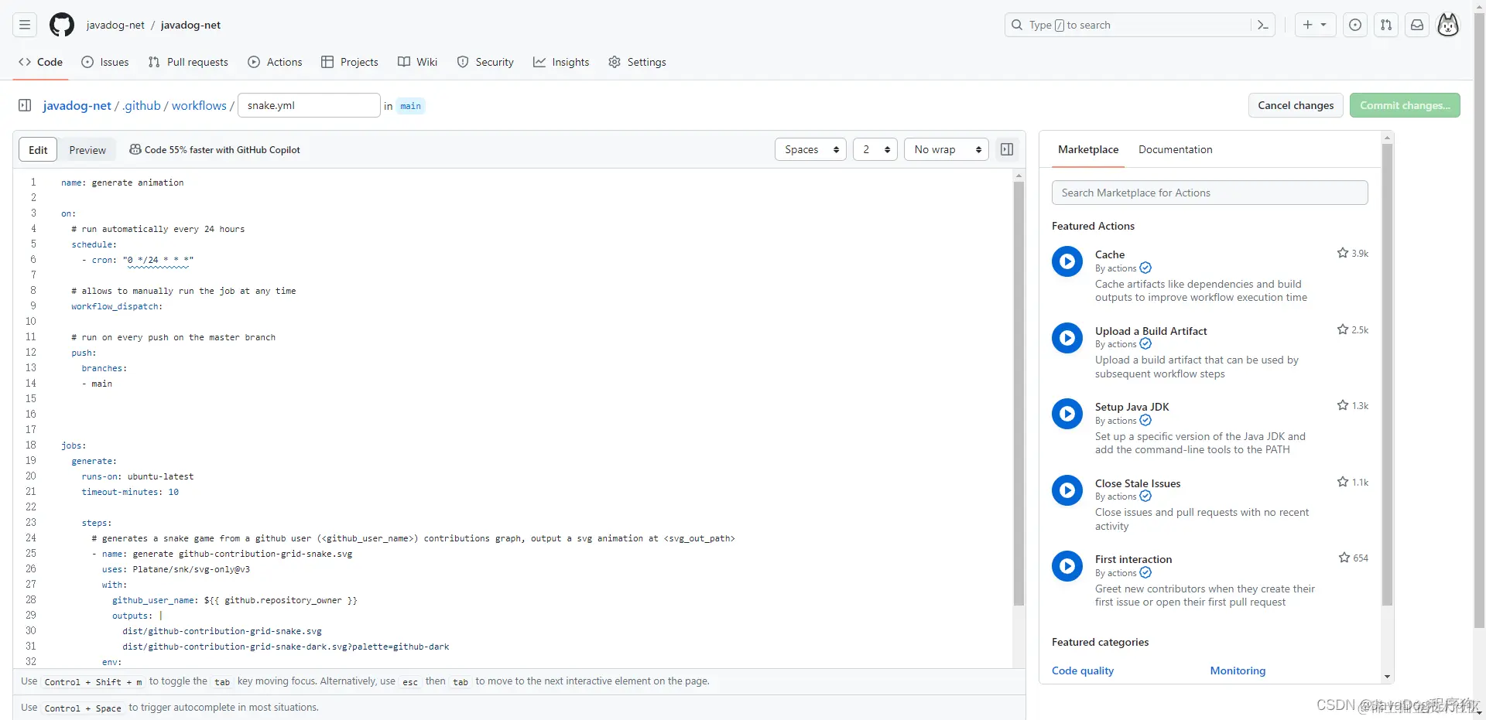Open the Pull requests tab

[x=188, y=62]
